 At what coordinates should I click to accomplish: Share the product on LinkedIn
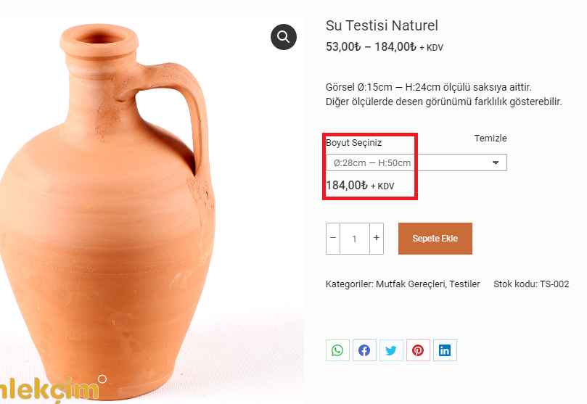[445, 350]
